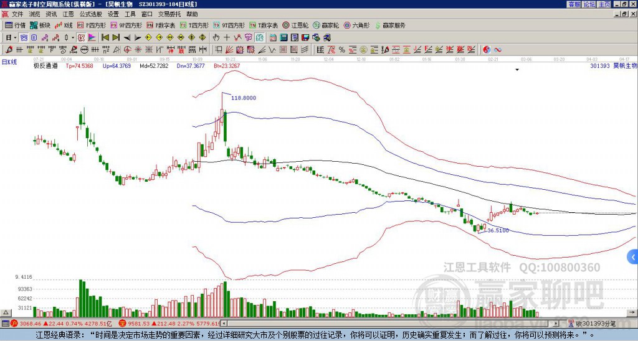This screenshot has width=638, height=341.
Task: Click the black left arrow scroll icon
Action: coord(126,38)
